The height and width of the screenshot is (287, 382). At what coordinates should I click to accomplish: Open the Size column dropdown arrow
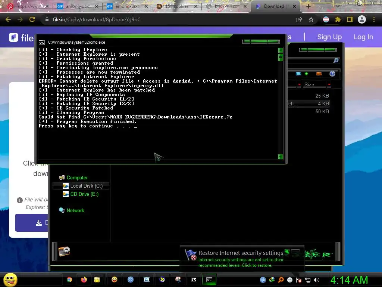pyautogui.click(x=329, y=85)
